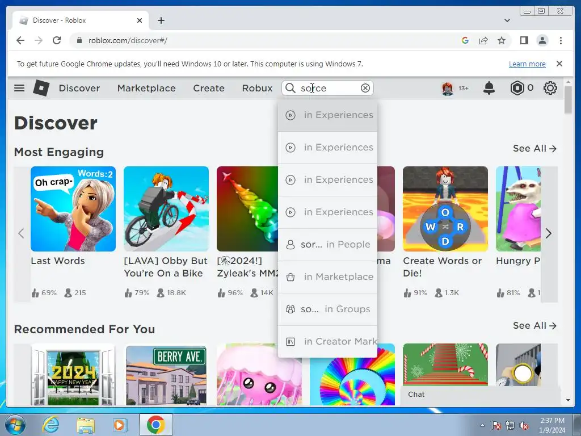Open Windows Start menu

[x=15, y=425]
